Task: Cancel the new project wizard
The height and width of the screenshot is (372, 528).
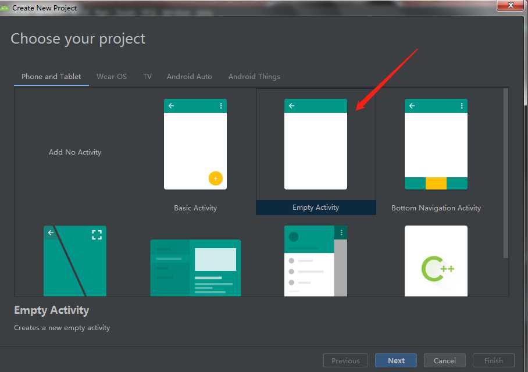Action: coord(444,360)
